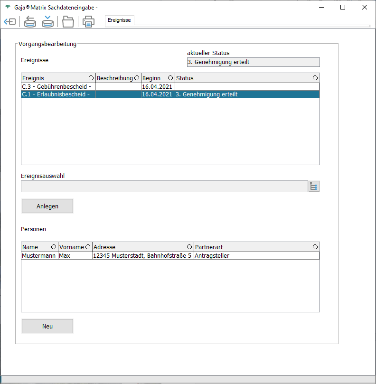The height and width of the screenshot is (384, 376).
Task: Toggle the circle in the Ereignis column header
Action: tap(91, 78)
